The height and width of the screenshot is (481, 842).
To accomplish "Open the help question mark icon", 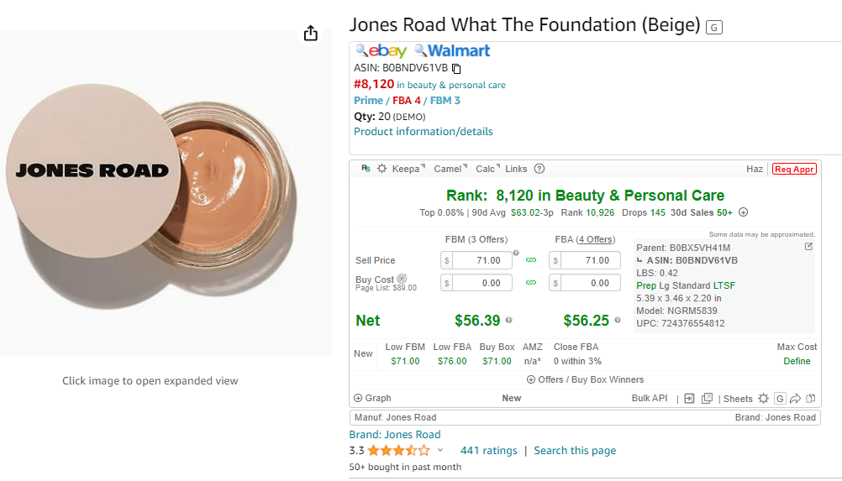I will [539, 169].
